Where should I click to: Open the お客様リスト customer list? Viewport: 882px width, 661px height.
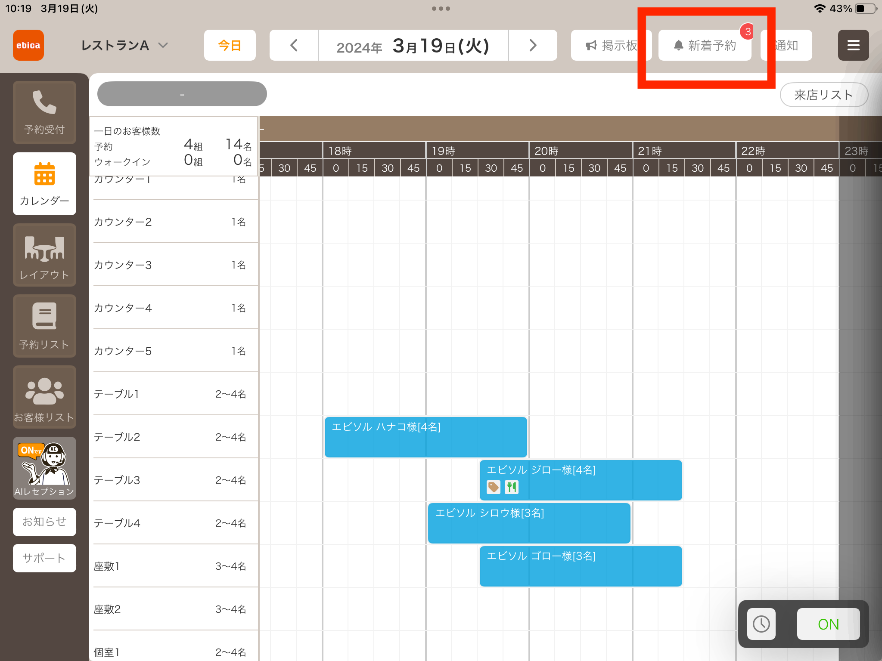click(44, 397)
